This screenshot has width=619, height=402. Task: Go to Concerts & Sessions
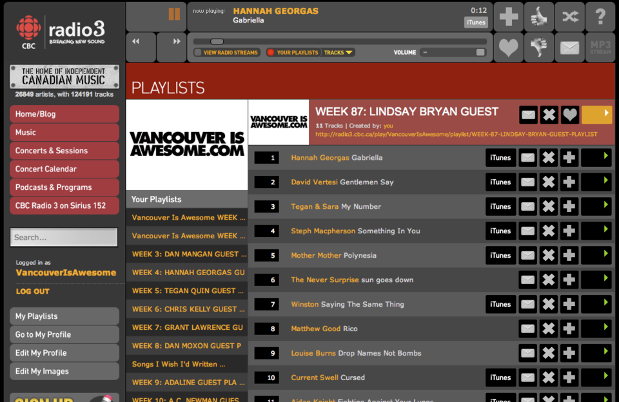click(64, 151)
